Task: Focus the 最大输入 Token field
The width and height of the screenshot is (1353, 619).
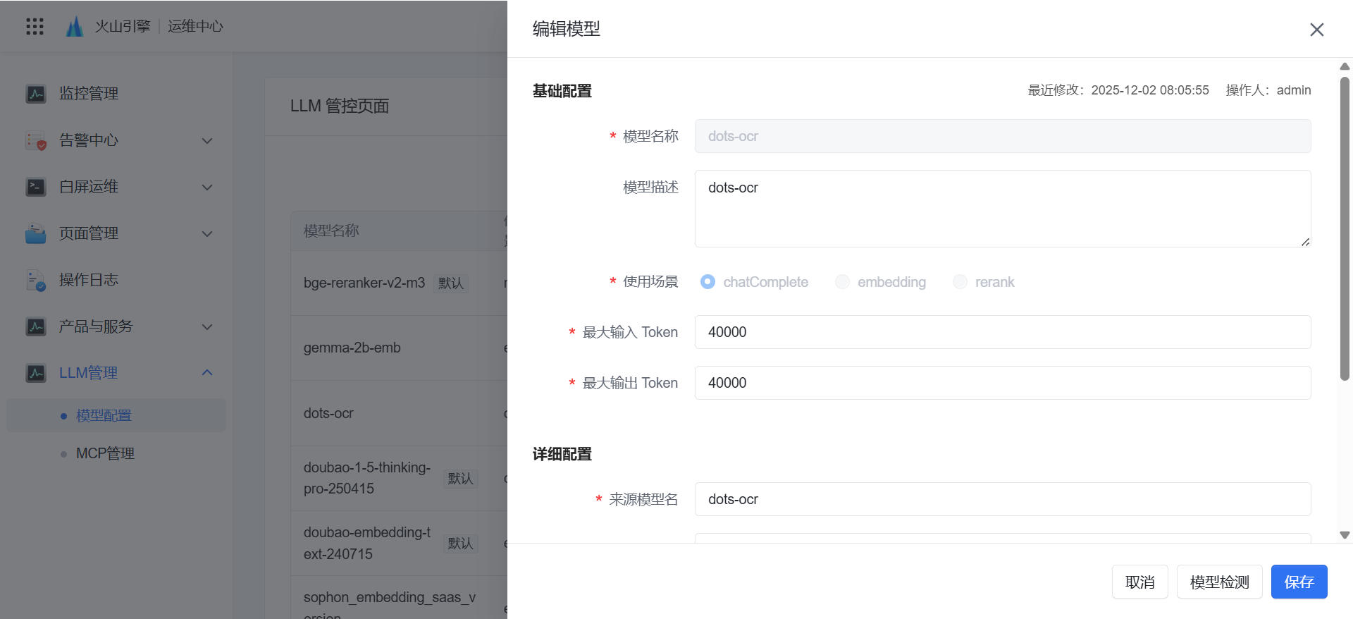Action: tap(1003, 332)
